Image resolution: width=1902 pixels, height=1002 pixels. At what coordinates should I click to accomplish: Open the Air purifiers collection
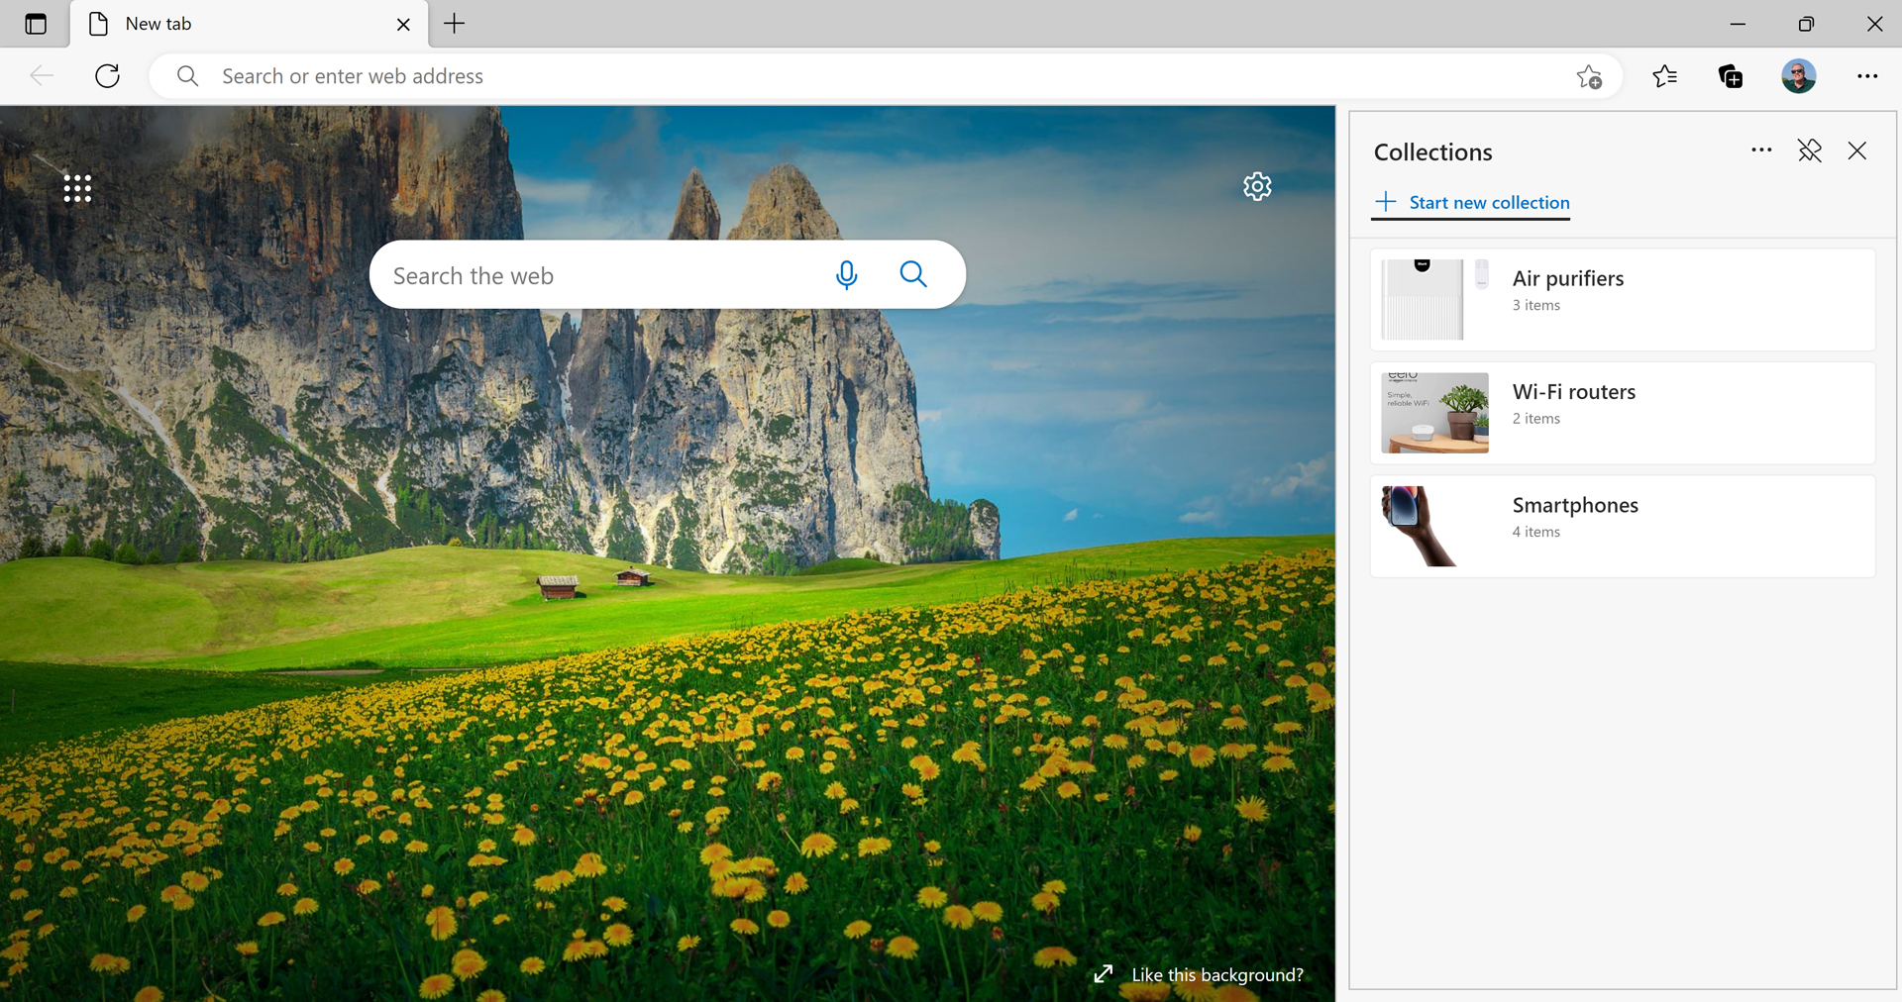pos(1622,299)
